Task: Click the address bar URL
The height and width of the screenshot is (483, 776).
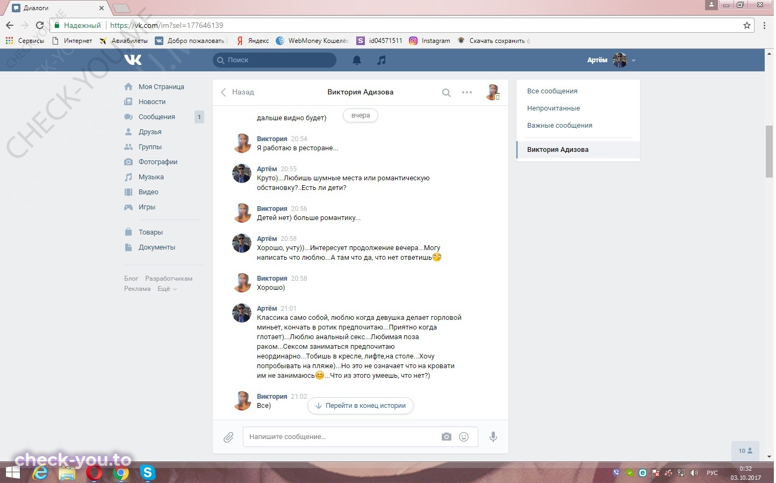Action: pos(167,25)
